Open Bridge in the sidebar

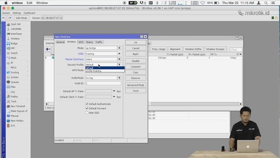[x=14, y=43]
